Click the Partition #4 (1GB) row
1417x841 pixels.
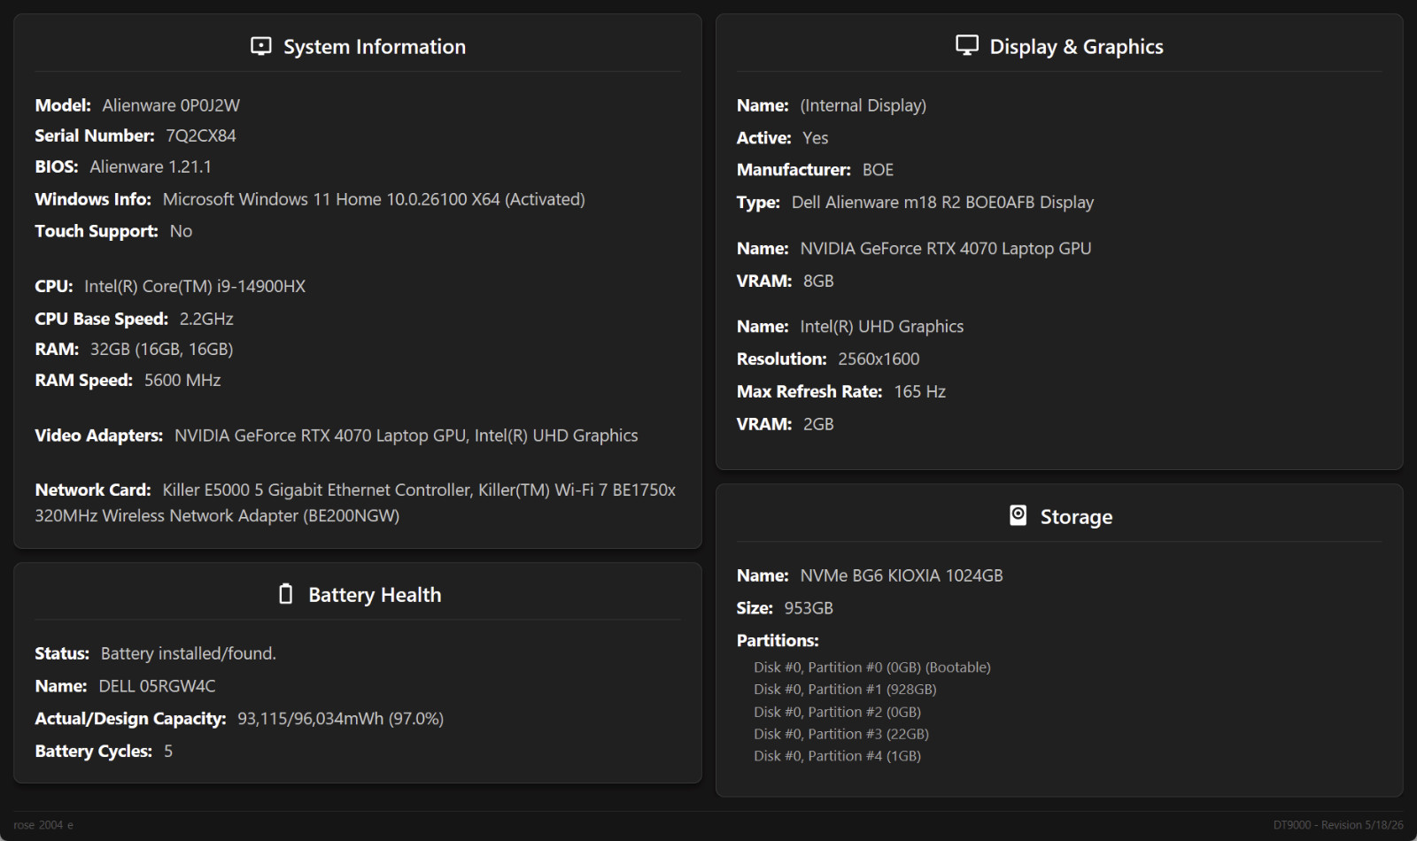(x=838, y=756)
